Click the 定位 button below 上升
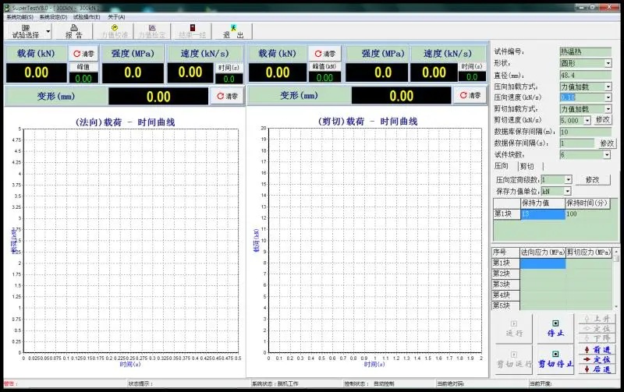 [x=597, y=328]
